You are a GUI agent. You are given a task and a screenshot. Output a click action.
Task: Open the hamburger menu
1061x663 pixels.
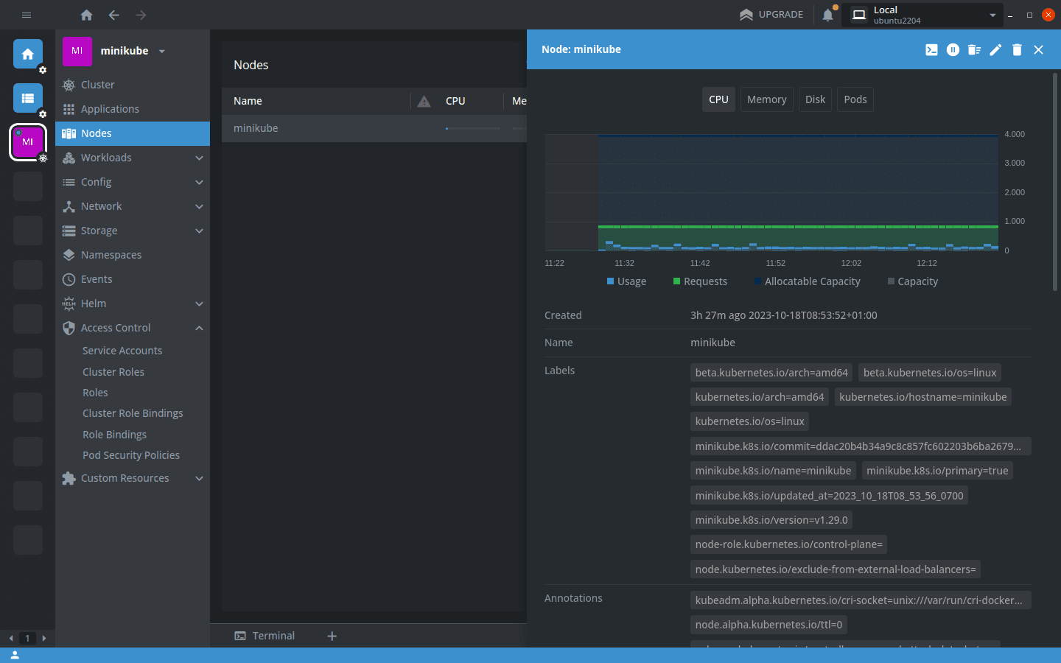[27, 15]
